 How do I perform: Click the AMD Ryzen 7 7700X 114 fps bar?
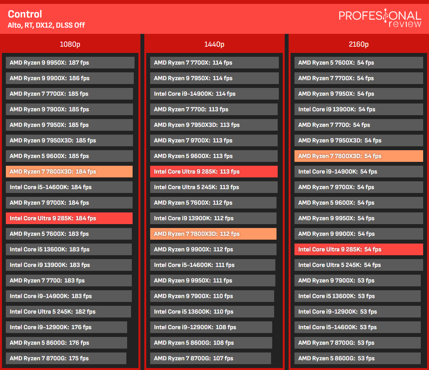(214, 63)
